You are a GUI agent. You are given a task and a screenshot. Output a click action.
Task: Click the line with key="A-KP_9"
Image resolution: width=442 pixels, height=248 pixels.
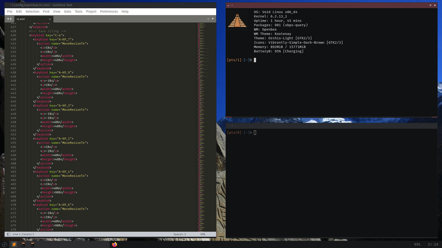click(x=53, y=72)
